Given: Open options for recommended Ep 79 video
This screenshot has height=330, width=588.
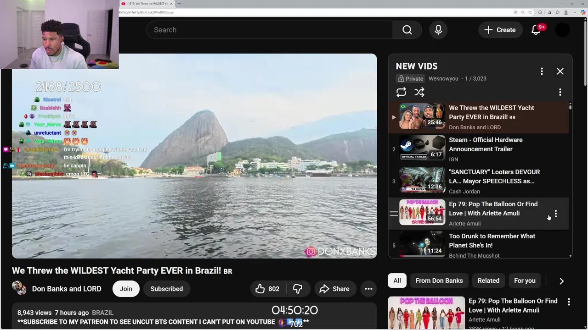Looking at the screenshot, I should (569, 302).
